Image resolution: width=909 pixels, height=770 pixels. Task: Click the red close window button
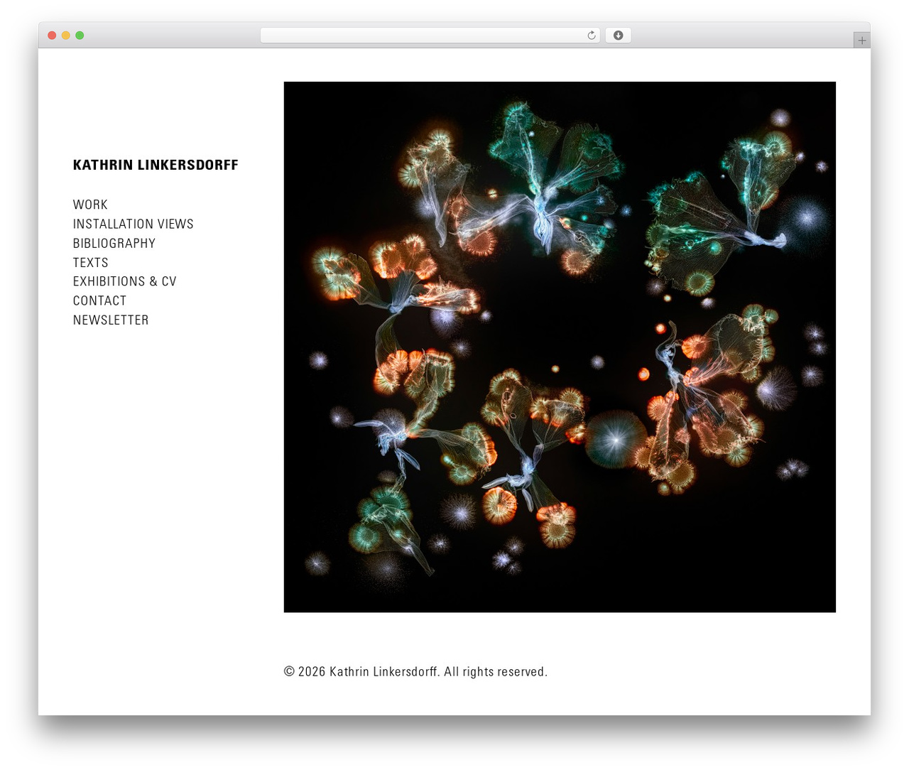click(52, 36)
